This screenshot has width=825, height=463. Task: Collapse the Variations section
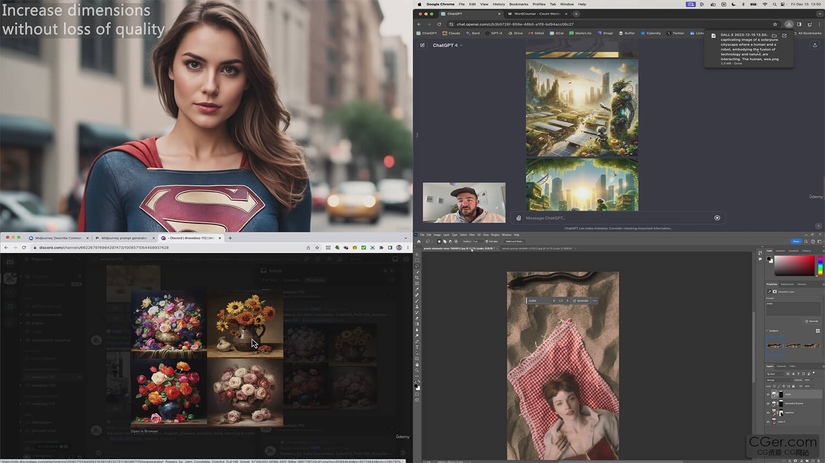pos(767,330)
